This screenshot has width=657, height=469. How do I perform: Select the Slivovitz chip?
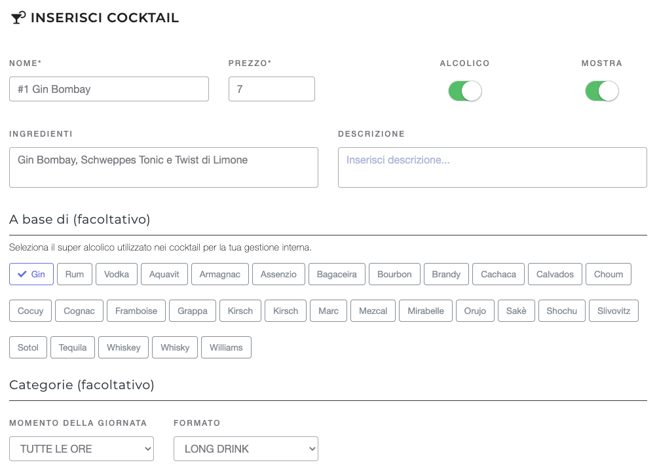pos(614,311)
